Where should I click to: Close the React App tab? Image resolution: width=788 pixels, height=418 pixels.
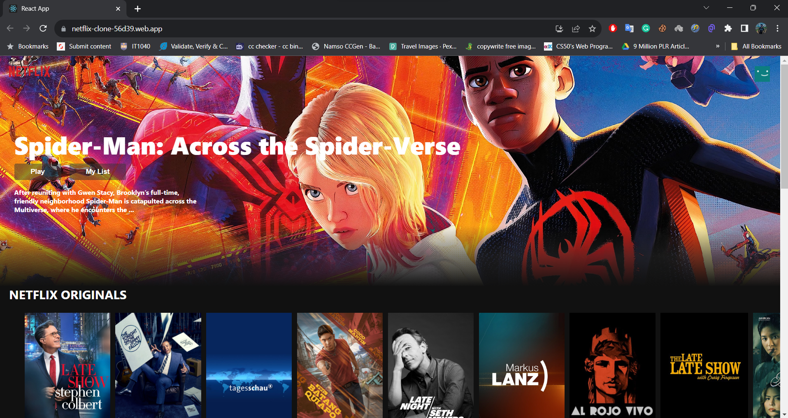pos(118,9)
